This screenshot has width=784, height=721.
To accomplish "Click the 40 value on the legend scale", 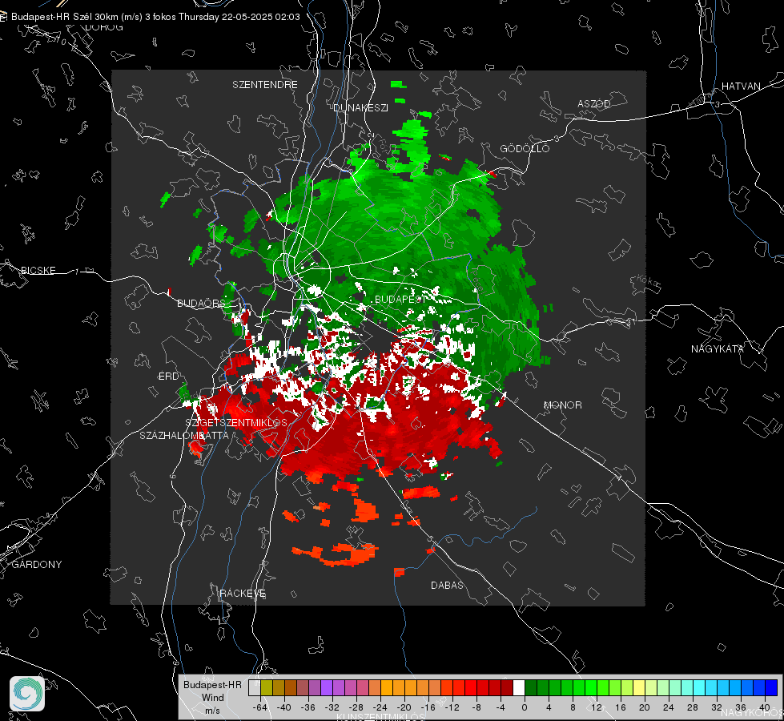I will click(x=765, y=707).
